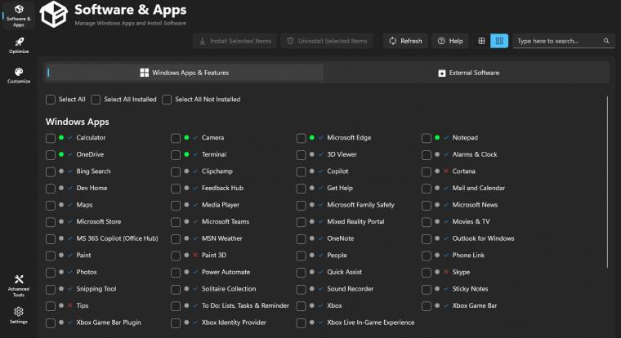Tick Select All Installed checkbox
This screenshot has height=338, width=621.
pos(96,100)
